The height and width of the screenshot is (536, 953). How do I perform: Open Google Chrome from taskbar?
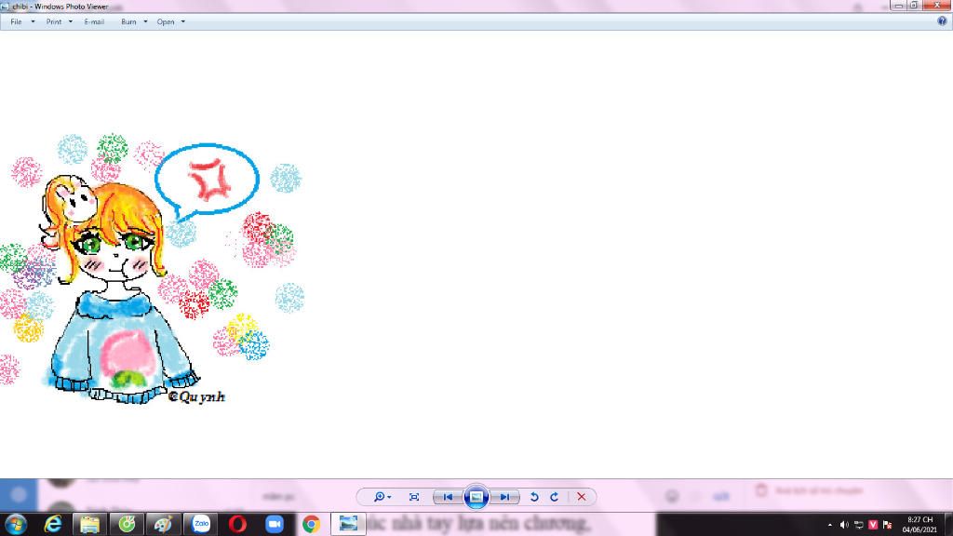click(x=311, y=524)
